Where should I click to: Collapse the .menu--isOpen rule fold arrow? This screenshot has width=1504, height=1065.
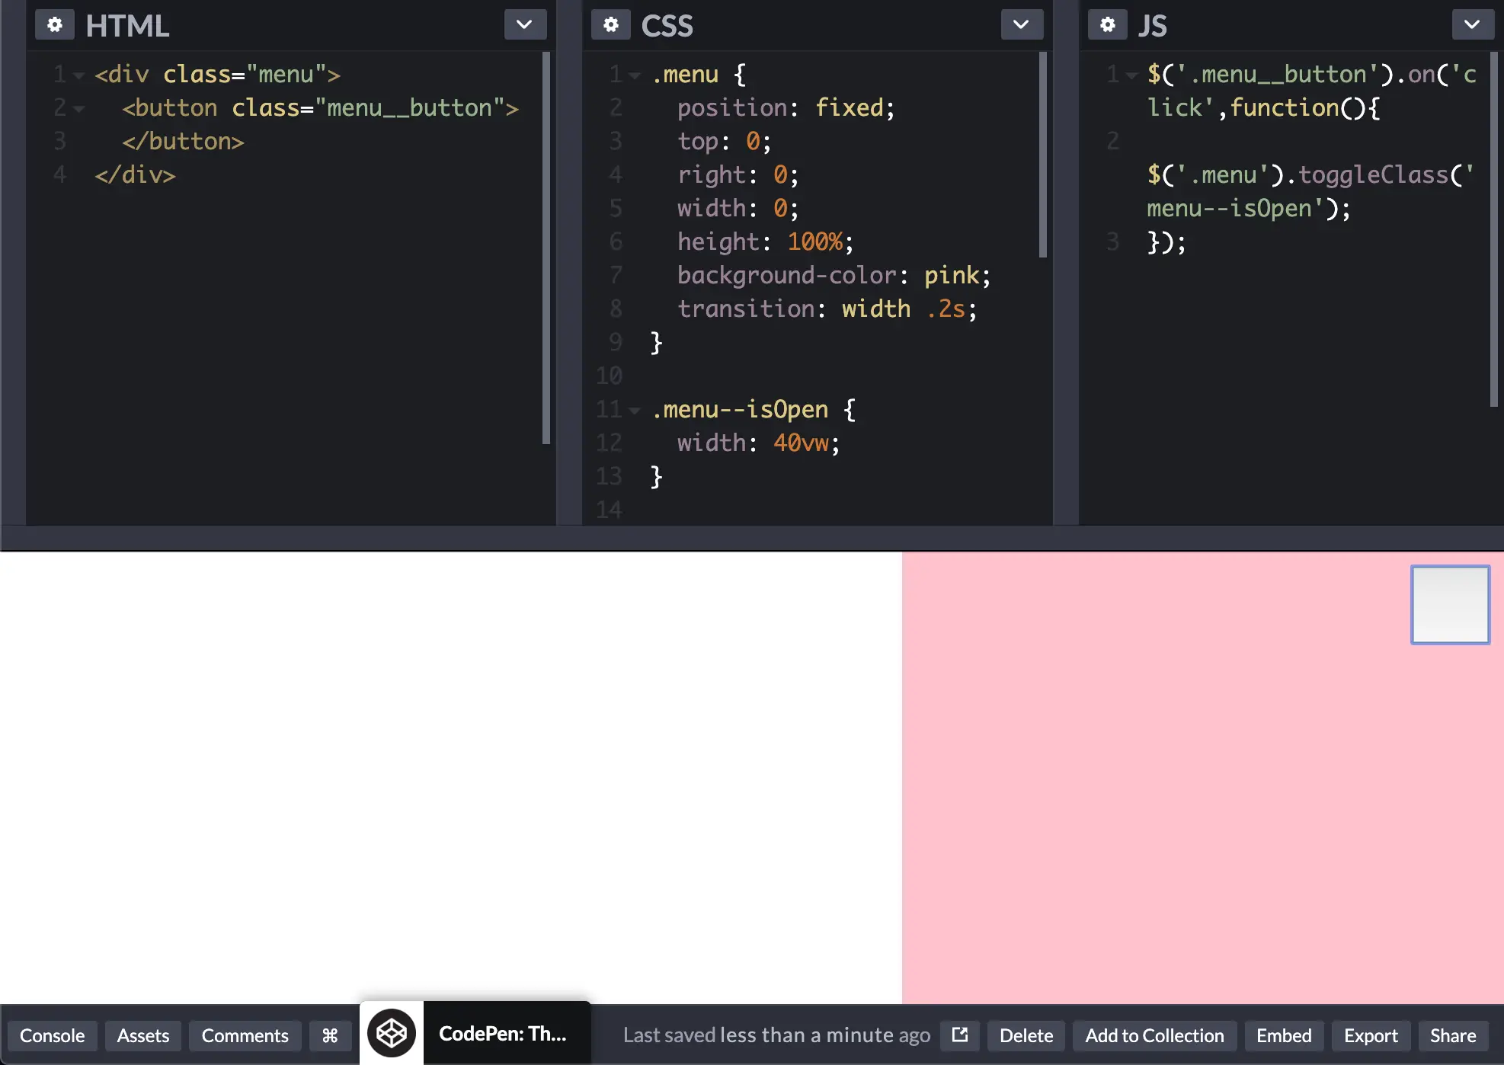[x=635, y=411]
